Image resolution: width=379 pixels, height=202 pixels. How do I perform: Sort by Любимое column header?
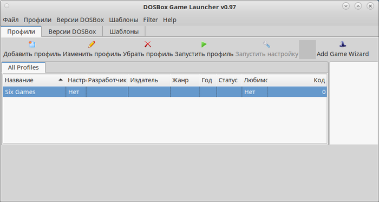(x=254, y=80)
